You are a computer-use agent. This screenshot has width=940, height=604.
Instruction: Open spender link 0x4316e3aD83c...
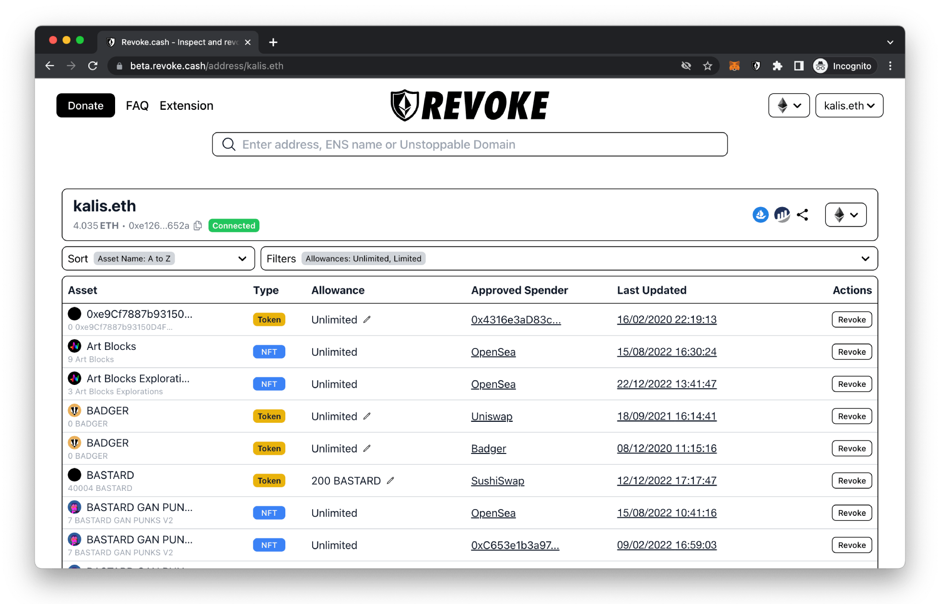coord(516,319)
